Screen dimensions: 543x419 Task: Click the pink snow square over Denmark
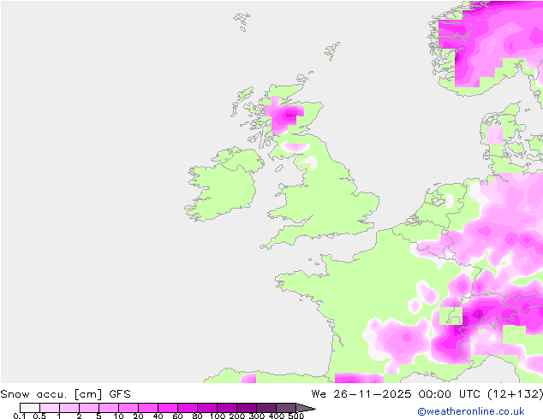[x=494, y=135]
